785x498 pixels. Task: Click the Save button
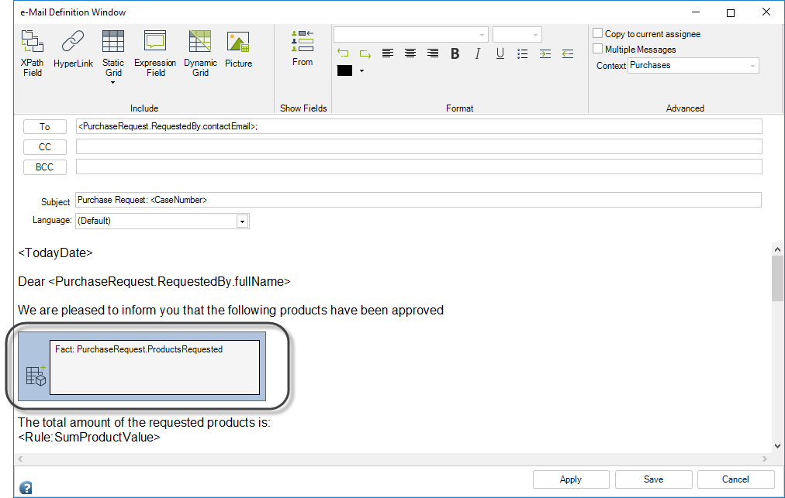pos(653,479)
